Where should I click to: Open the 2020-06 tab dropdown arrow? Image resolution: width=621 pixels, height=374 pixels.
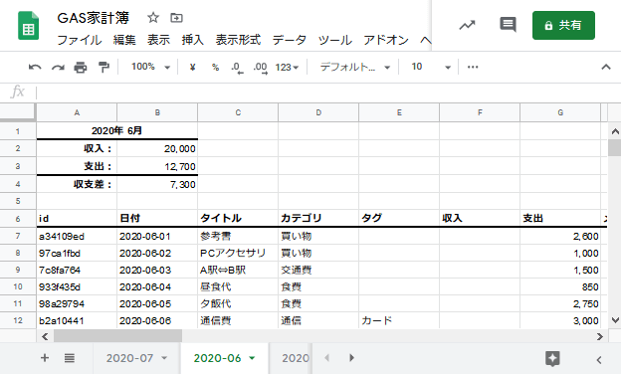pyautogui.click(x=252, y=358)
